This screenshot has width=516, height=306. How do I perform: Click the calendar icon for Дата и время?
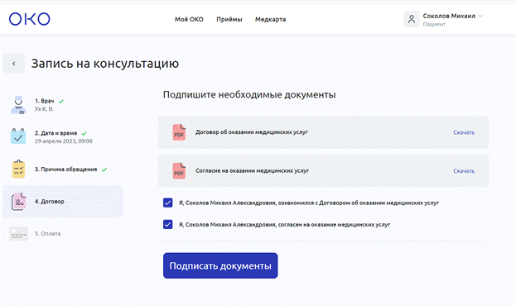pos(18,136)
